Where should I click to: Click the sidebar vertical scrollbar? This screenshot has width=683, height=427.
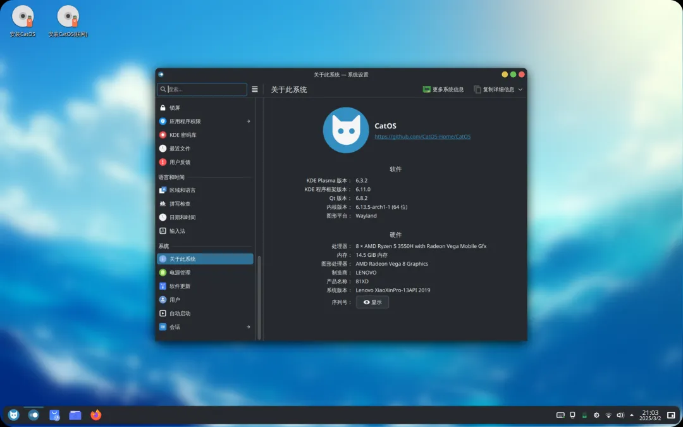tap(259, 297)
